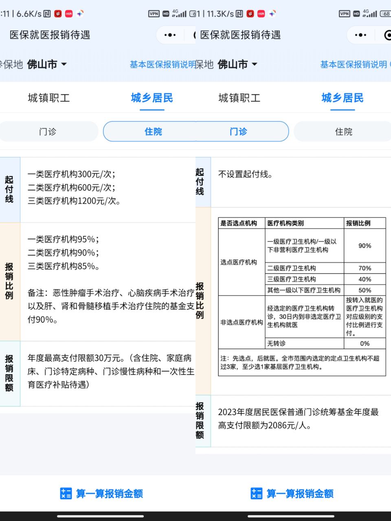Screen dimensions: 391x521
Task: Select 住院 pill on right screen
Action: 343,131
